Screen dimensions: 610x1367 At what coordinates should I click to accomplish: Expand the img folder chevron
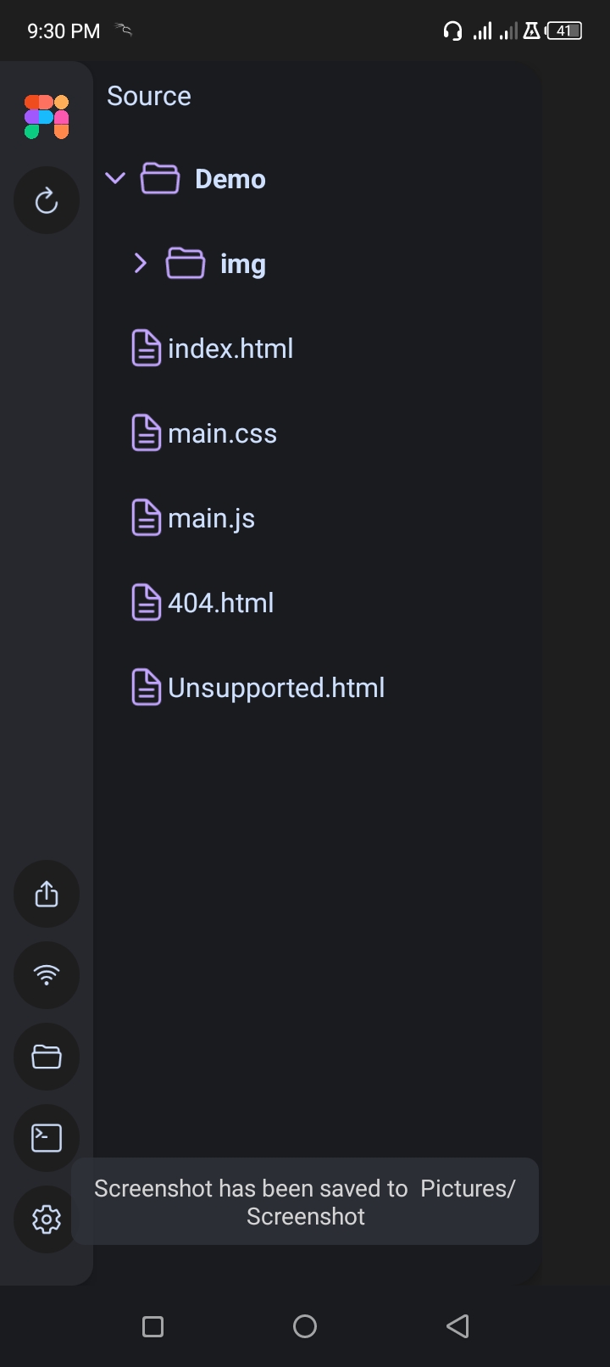tap(140, 263)
